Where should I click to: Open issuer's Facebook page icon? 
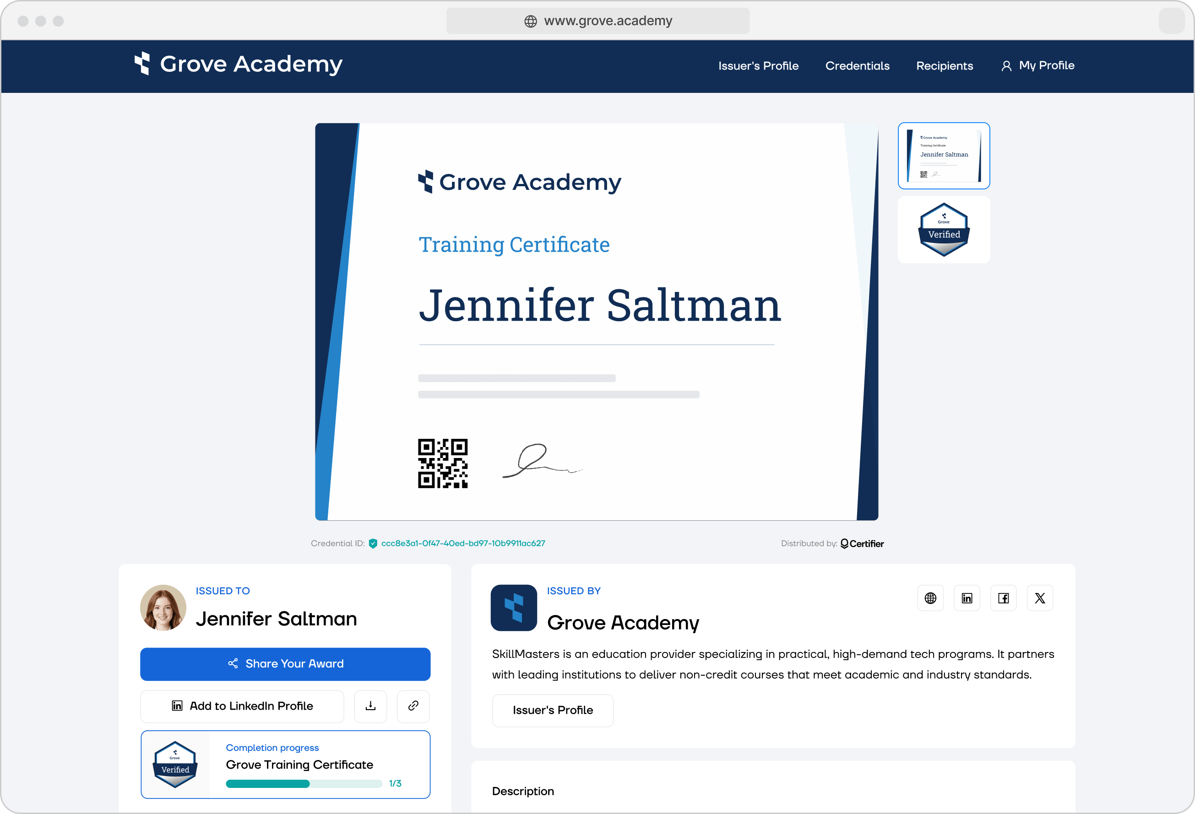tap(1003, 598)
